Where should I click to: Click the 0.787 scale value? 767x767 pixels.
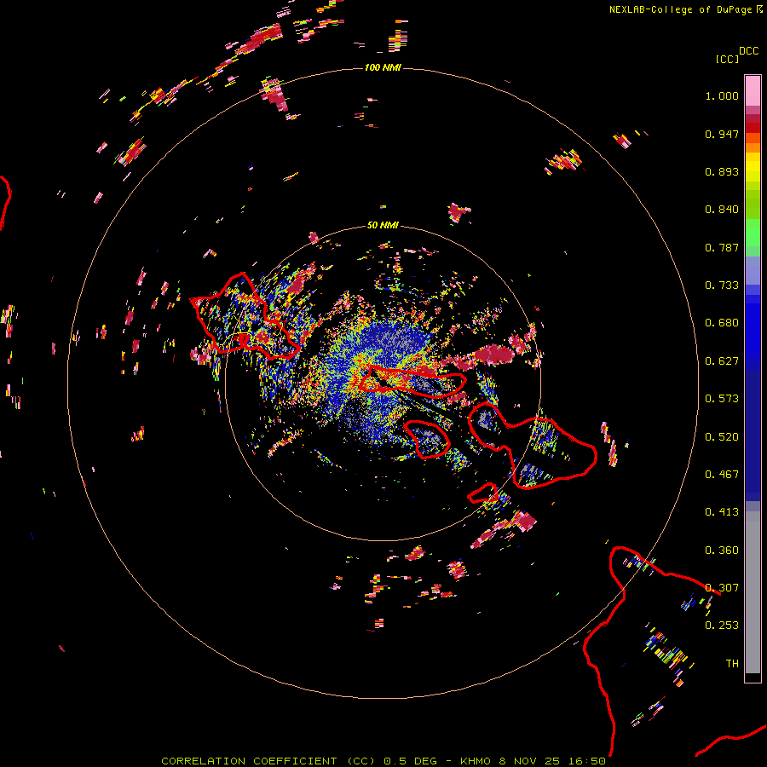click(722, 247)
